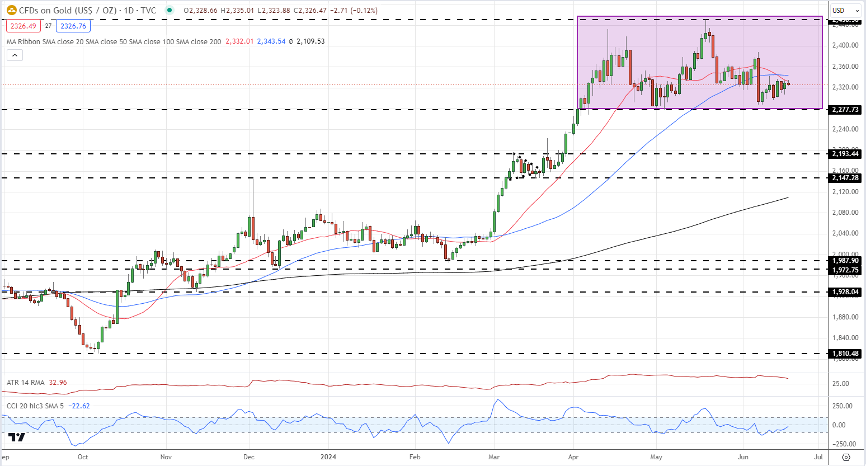Screen dimensions: 866x466
Task: Click the low price L2,323.88
Action: pos(273,10)
